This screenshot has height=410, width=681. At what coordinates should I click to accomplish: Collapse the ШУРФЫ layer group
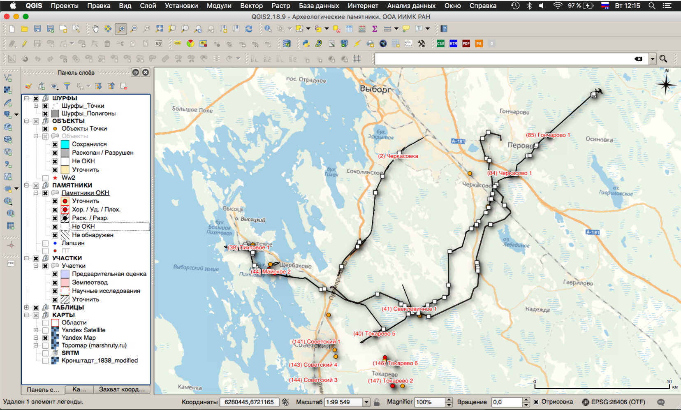(27, 98)
